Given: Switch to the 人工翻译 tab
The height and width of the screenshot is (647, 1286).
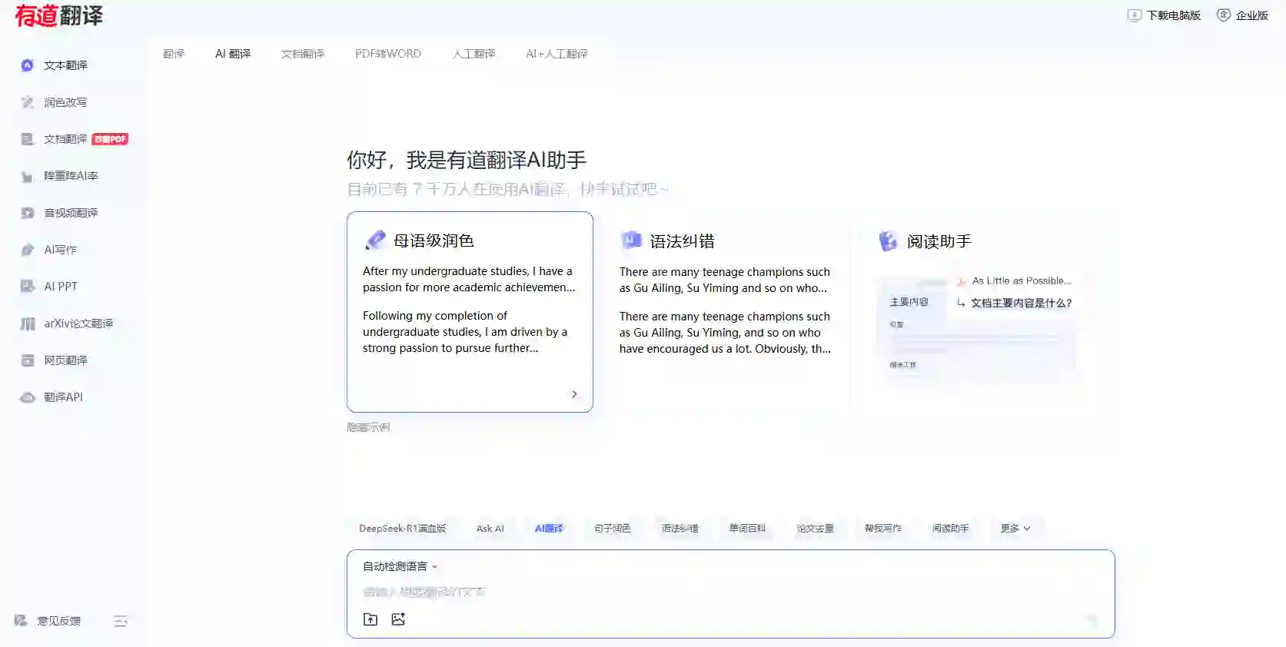Looking at the screenshot, I should point(474,54).
